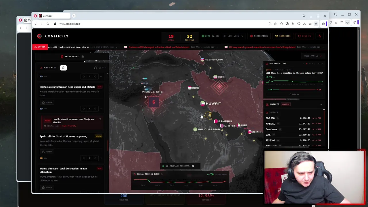
Task: Verify the Hostile aircraft intrusion story
Action: [x=47, y=102]
